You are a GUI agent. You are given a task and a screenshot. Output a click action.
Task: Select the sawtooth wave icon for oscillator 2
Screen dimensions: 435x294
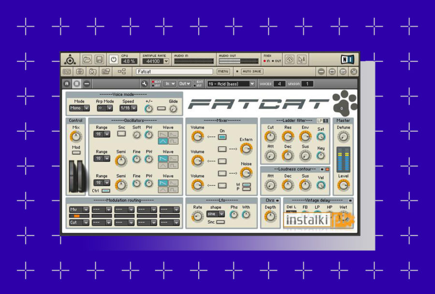point(162,159)
